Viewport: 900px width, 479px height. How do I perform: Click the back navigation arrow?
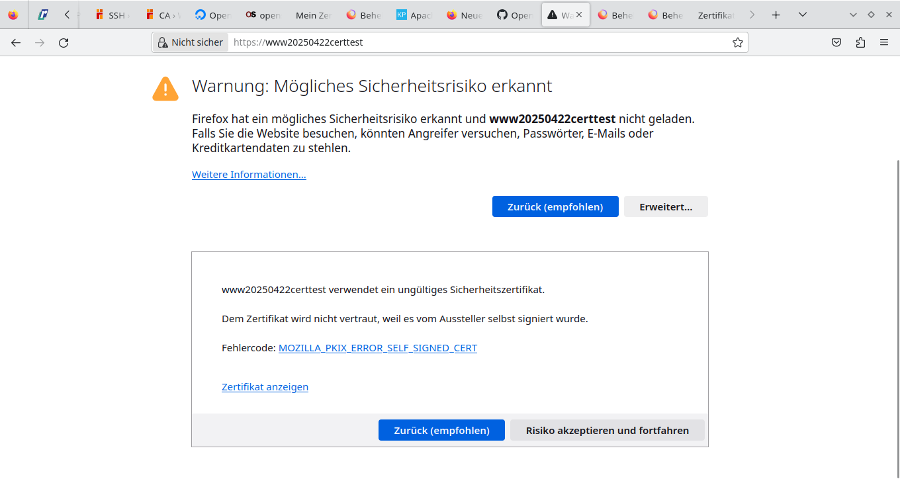16,42
